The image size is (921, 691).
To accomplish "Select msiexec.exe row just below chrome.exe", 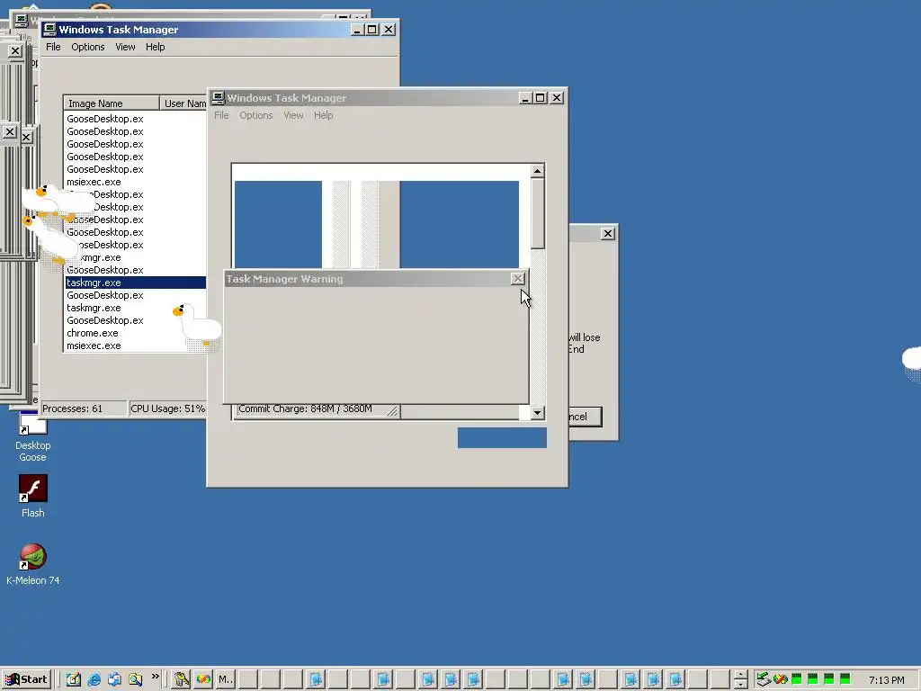I will point(136,345).
